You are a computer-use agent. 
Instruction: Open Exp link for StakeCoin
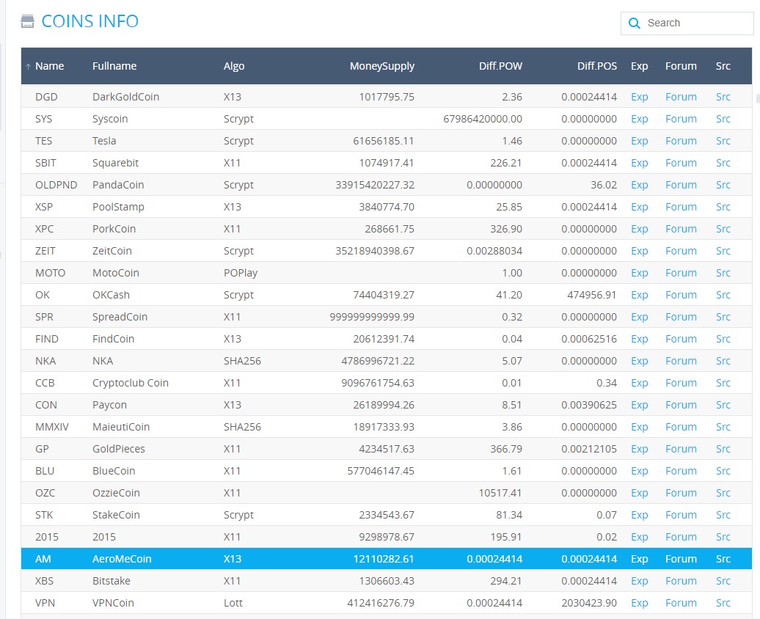(639, 515)
